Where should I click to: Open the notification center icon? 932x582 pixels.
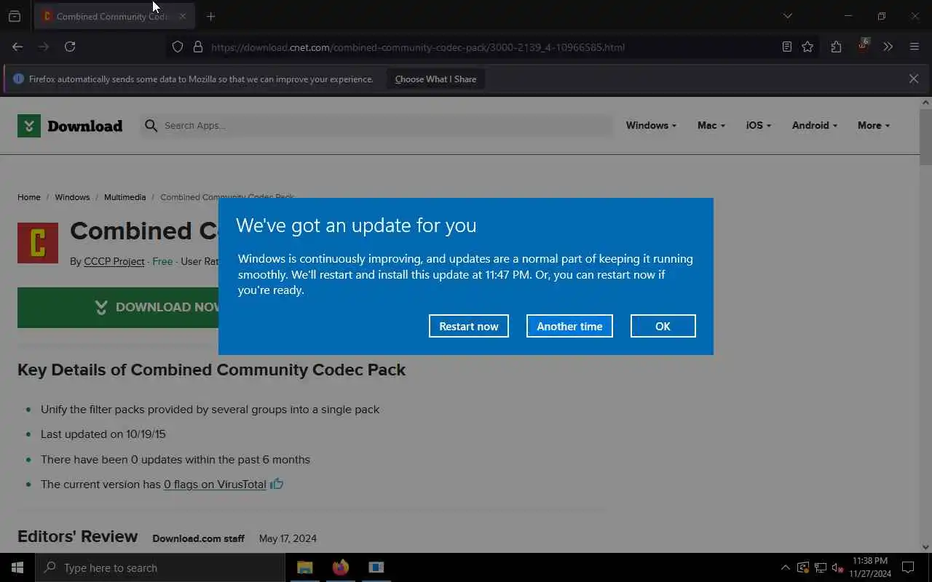pyautogui.click(x=908, y=567)
